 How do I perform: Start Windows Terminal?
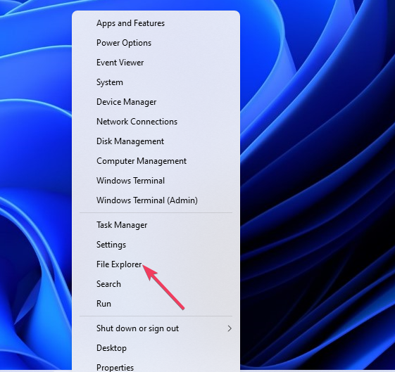click(130, 181)
